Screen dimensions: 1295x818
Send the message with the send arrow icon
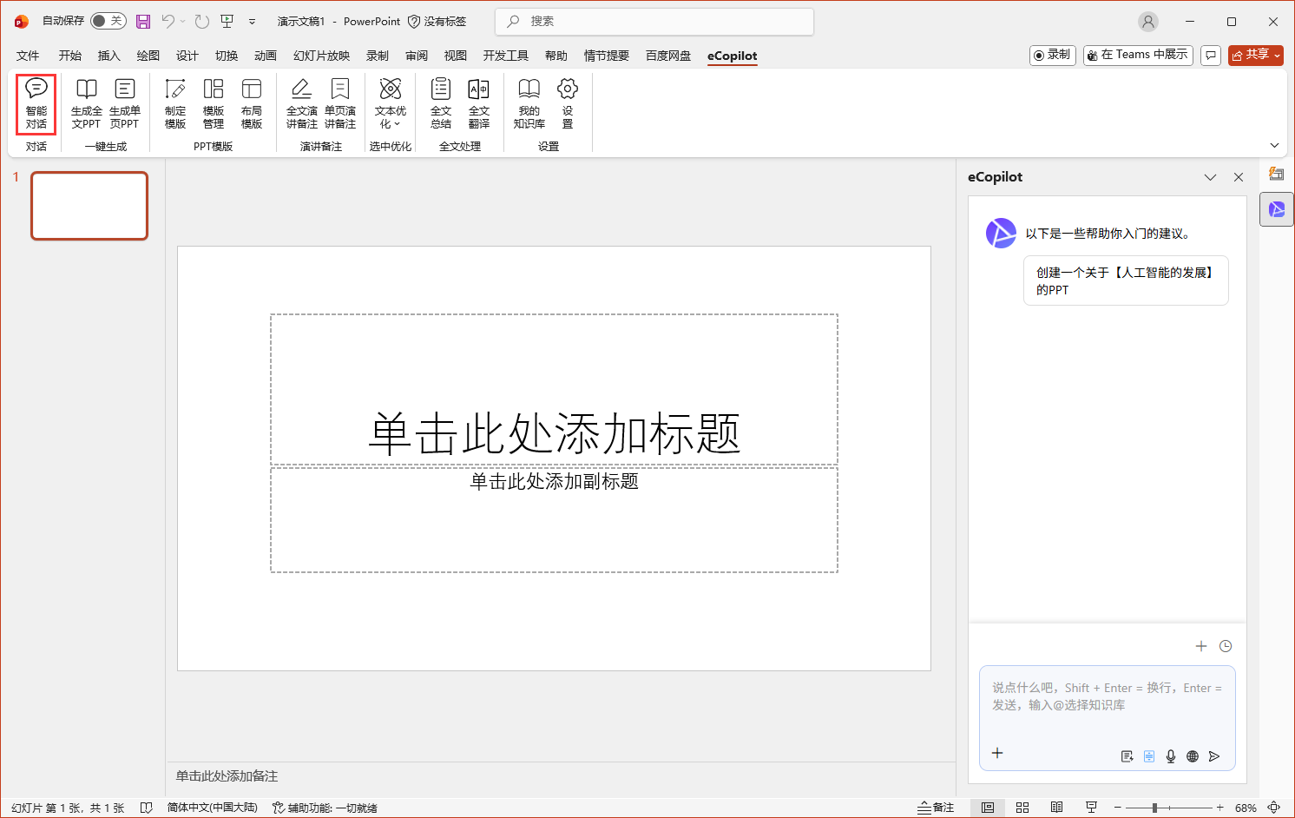click(1215, 756)
